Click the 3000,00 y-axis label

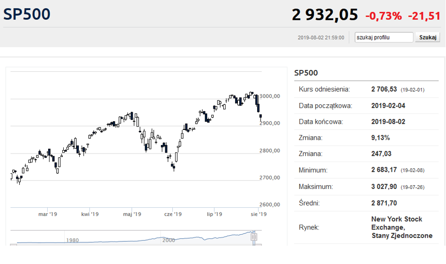click(270, 96)
